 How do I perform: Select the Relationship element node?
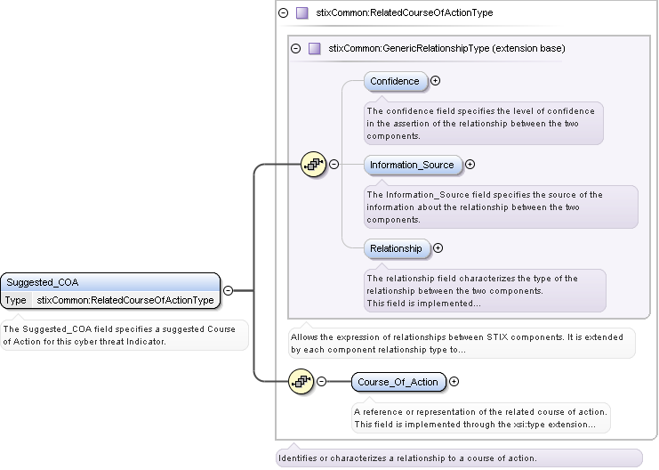pos(396,248)
